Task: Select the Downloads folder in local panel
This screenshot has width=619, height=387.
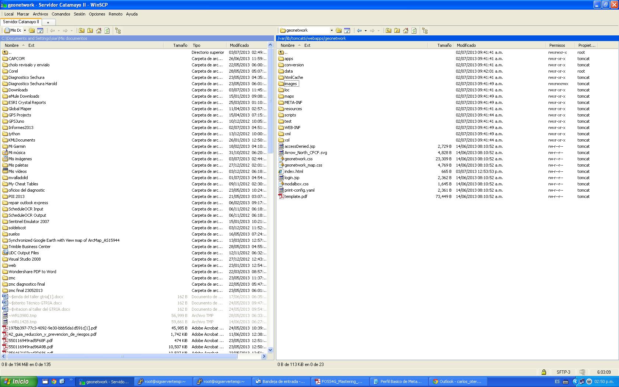Action: pyautogui.click(x=18, y=90)
